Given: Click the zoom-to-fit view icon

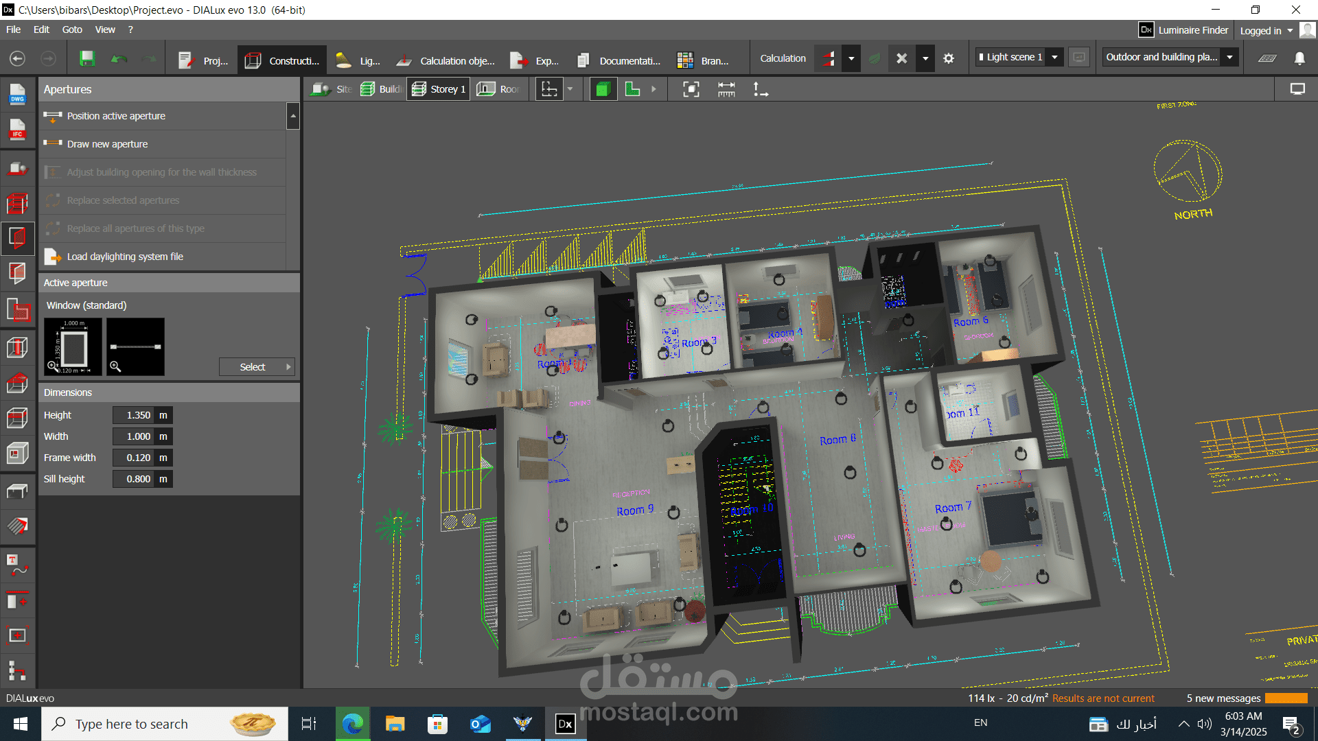Looking at the screenshot, I should (691, 89).
